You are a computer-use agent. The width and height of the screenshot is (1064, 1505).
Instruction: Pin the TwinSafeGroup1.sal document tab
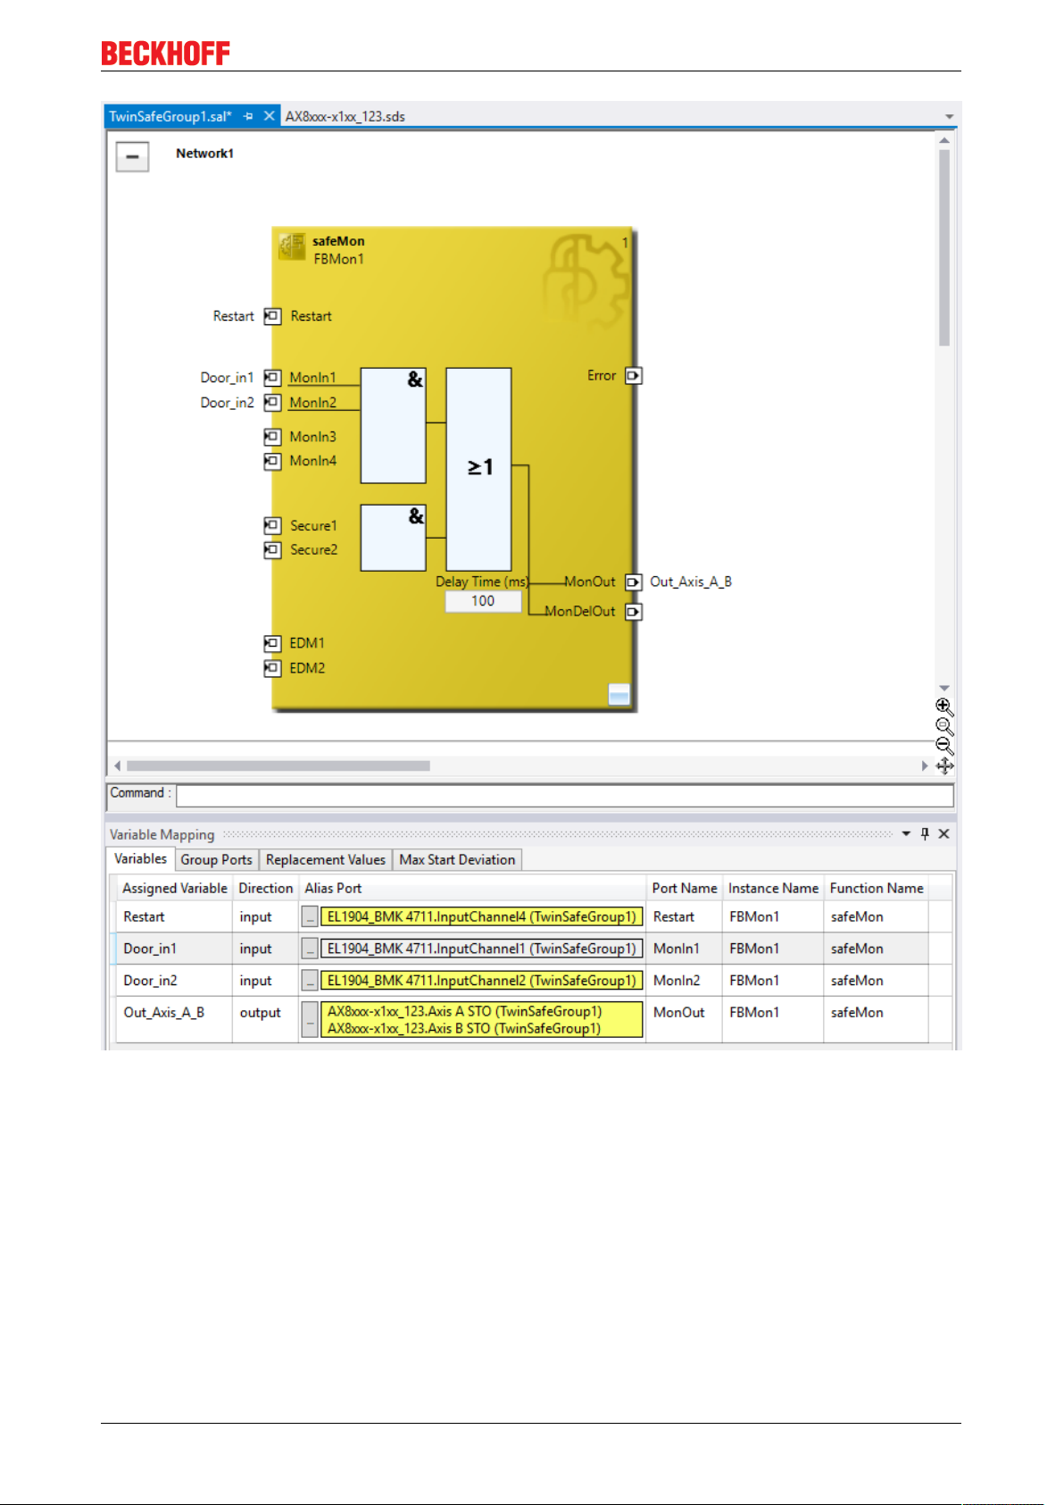pos(248,116)
